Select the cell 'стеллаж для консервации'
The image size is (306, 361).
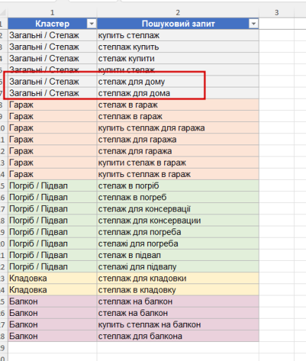[x=178, y=221]
